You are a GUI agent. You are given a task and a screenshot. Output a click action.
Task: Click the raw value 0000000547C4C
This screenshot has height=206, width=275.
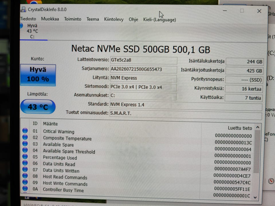(x=232, y=182)
